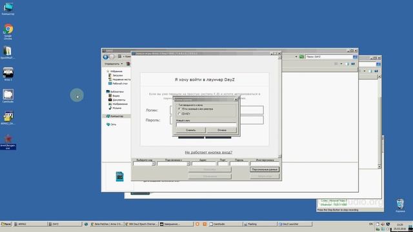
Task: Launch the Google Chrome desktop shortcut
Action: pos(8,31)
